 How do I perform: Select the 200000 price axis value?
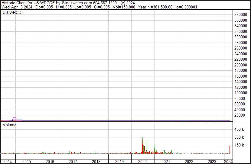tap(241, 65)
